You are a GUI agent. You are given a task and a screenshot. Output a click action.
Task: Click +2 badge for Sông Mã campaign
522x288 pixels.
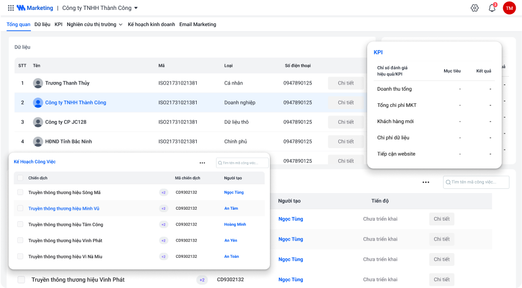[164, 193]
